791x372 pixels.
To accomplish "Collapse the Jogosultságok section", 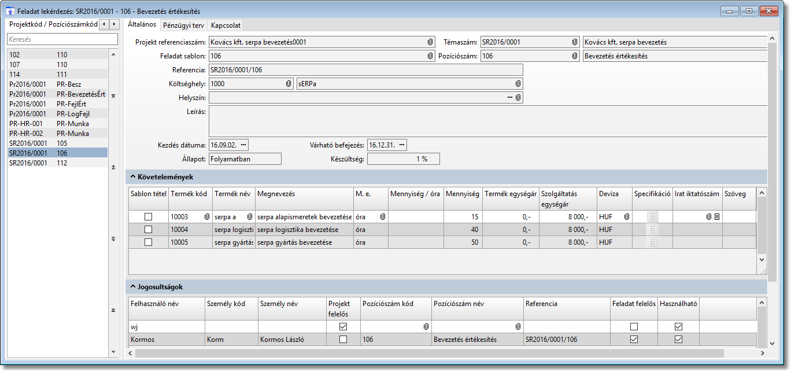I will [x=132, y=286].
